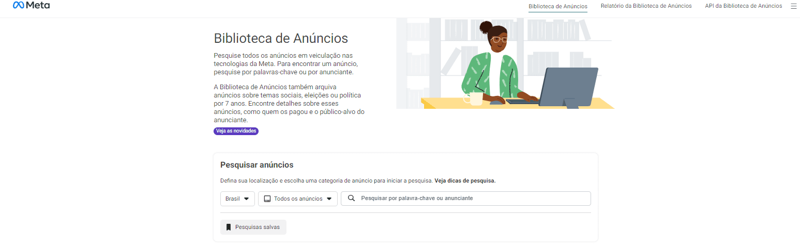
Task: Click the Pesquisar anúncios section heading
Action: (x=256, y=165)
